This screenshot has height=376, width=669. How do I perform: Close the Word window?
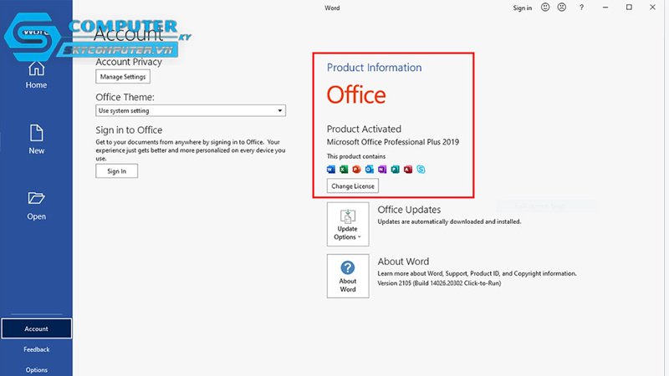[652, 8]
